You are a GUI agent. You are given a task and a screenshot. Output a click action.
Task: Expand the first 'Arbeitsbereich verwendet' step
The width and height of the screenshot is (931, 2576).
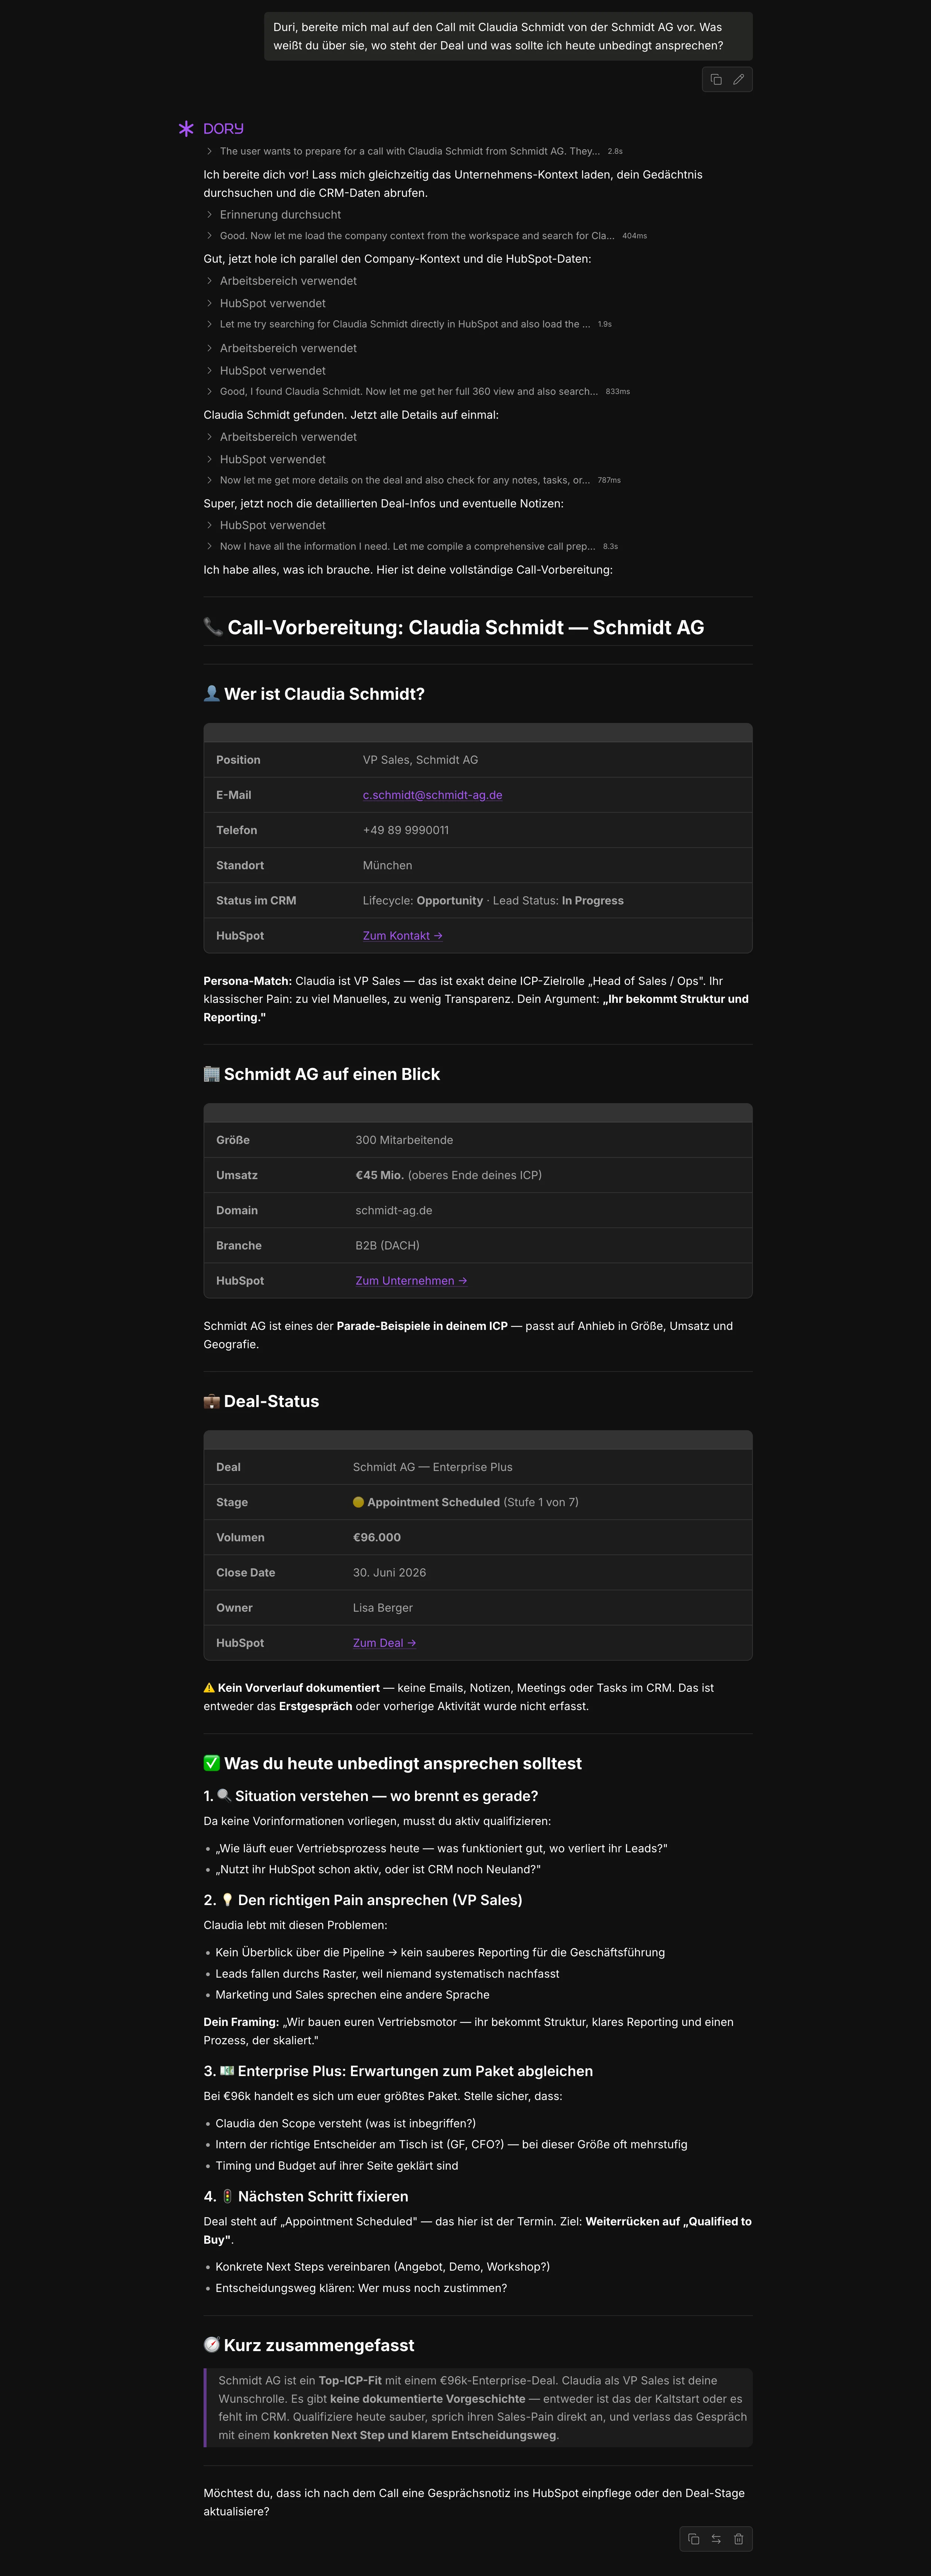[x=288, y=281]
